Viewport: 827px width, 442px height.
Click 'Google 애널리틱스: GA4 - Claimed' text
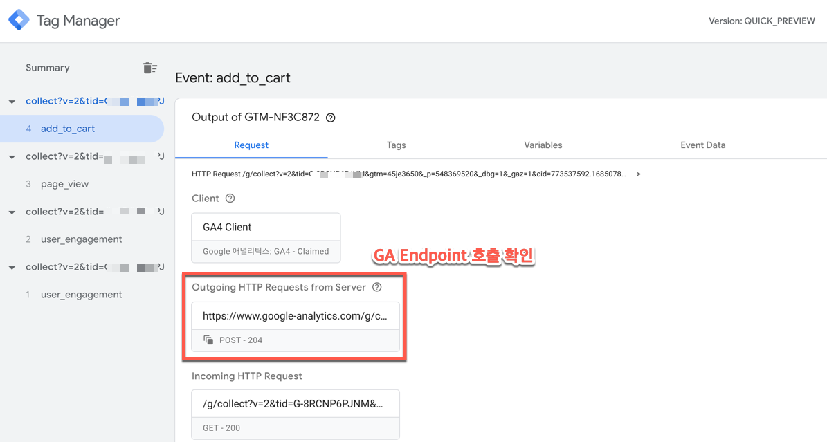pos(266,251)
